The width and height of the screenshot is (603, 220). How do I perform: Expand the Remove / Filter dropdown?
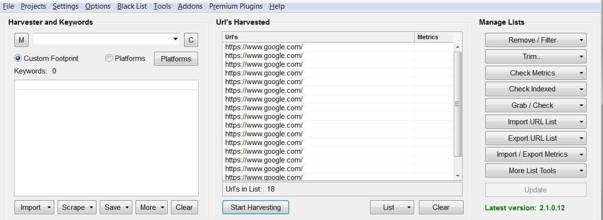pyautogui.click(x=536, y=40)
